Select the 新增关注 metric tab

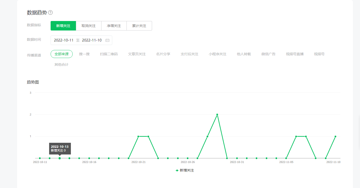[x=63, y=26]
